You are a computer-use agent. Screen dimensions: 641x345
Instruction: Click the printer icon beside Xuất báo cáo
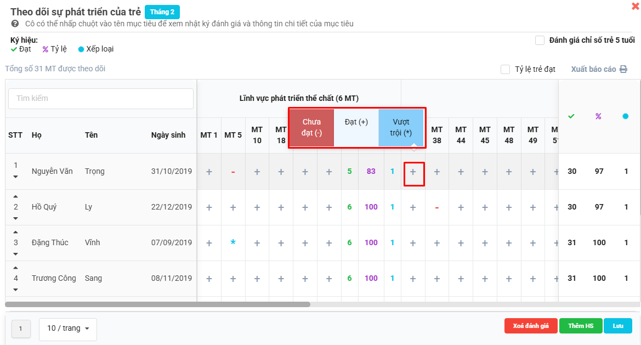coord(623,70)
